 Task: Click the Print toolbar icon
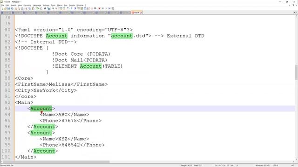pyautogui.click(x=22, y=8)
